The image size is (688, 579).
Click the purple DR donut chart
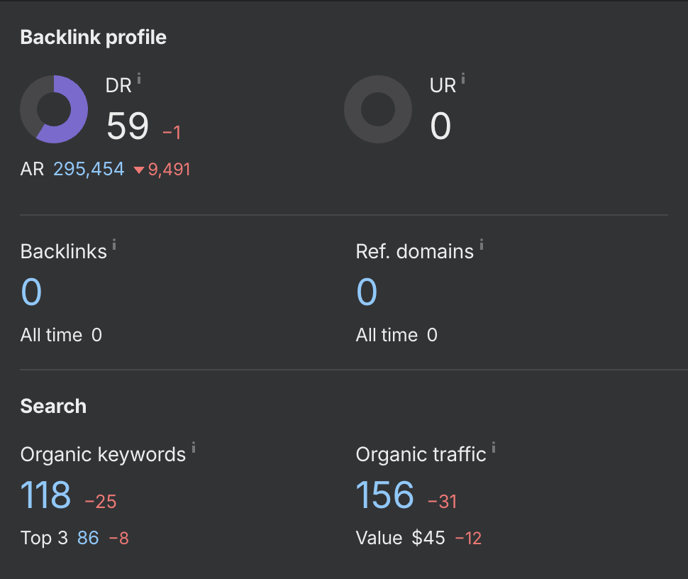pyautogui.click(x=54, y=109)
